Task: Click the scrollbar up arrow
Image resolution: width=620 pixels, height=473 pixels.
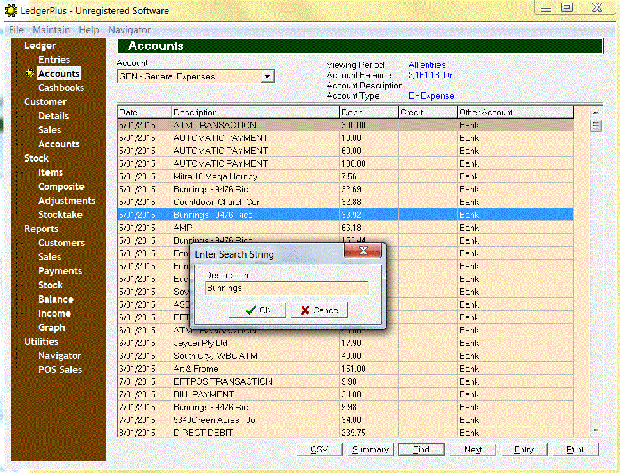Action: click(596, 112)
